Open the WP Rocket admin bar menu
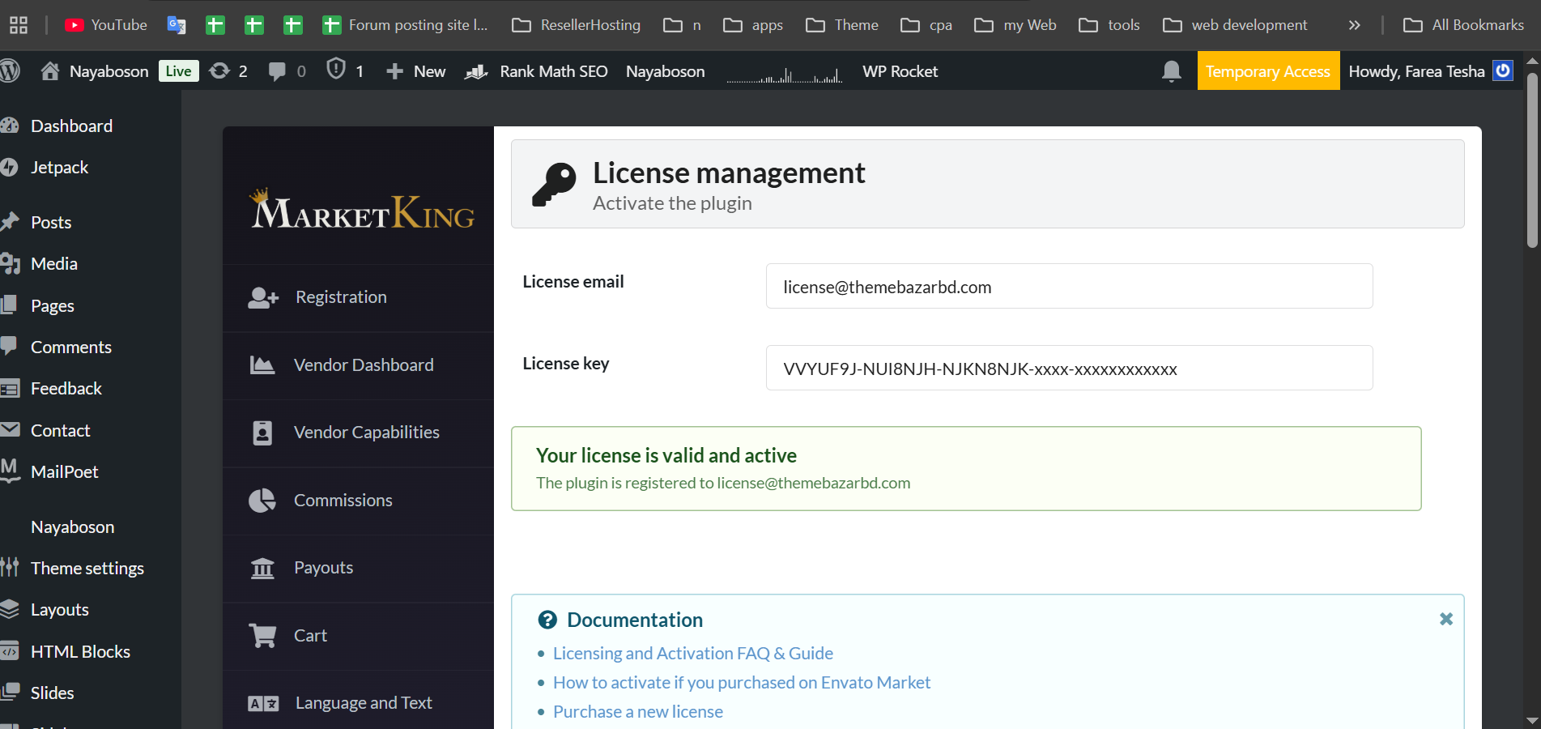The image size is (1541, 729). [900, 71]
